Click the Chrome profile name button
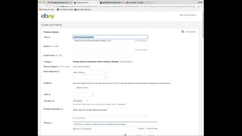242x136 pixels. 200,2
